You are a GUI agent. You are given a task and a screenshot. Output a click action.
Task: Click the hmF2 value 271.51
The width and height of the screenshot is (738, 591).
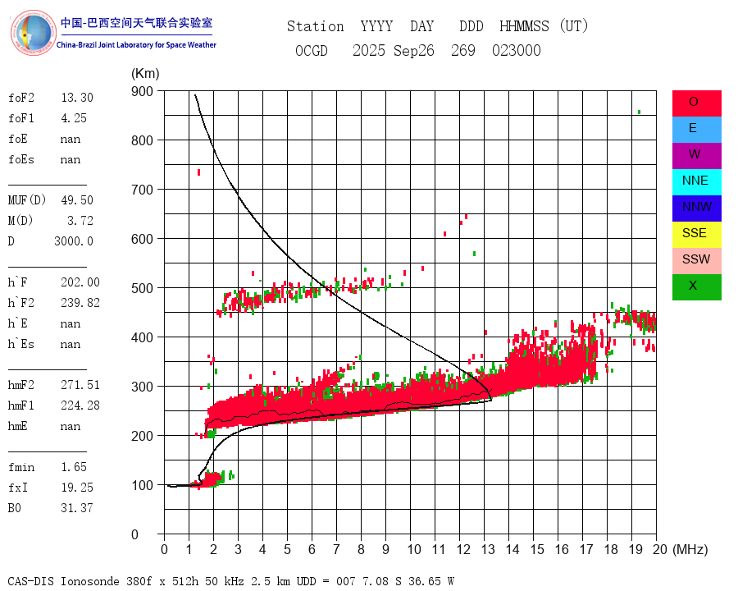pyautogui.click(x=80, y=385)
